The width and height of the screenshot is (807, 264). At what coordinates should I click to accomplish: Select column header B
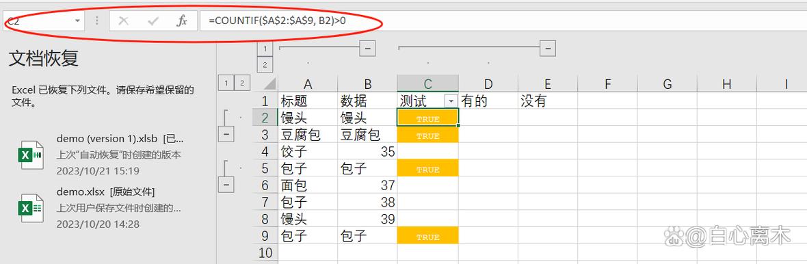[x=367, y=84]
